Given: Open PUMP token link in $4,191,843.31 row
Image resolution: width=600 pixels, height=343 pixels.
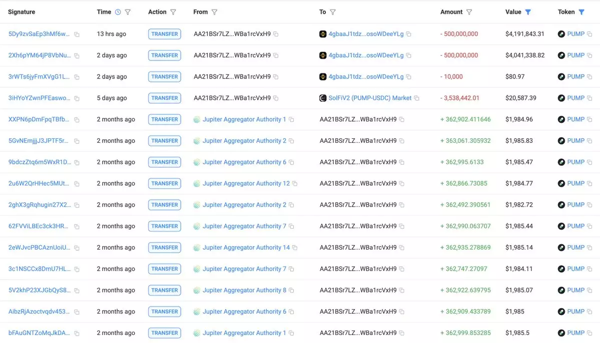Looking at the screenshot, I should pos(576,34).
